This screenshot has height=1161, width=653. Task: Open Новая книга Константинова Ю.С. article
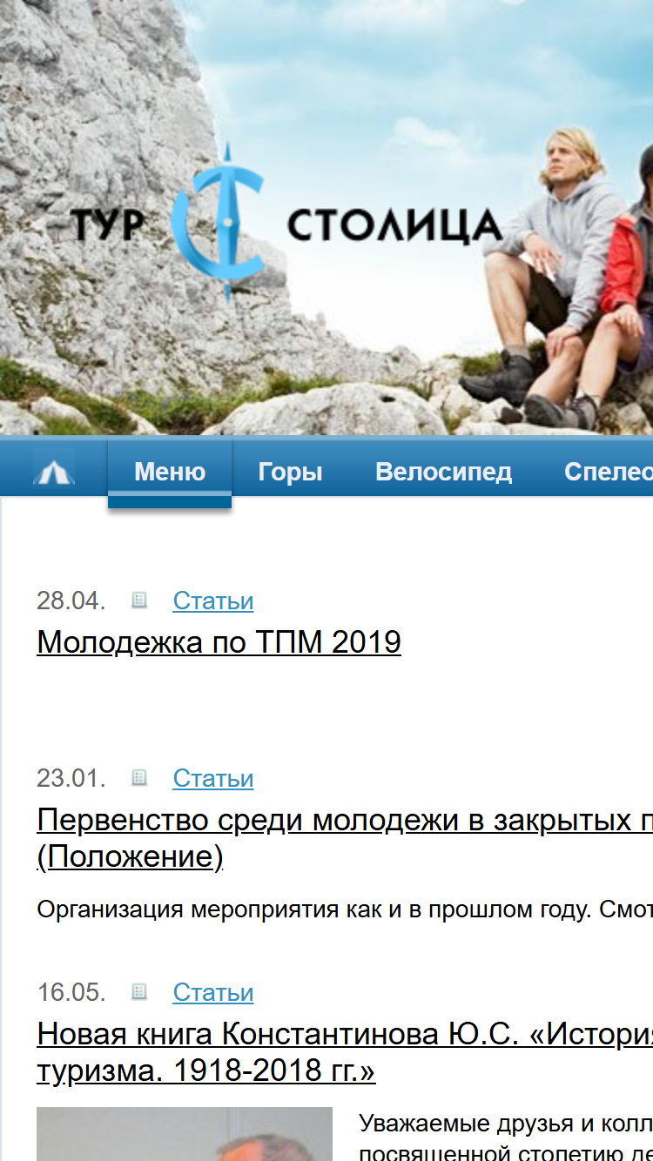pos(345,1034)
